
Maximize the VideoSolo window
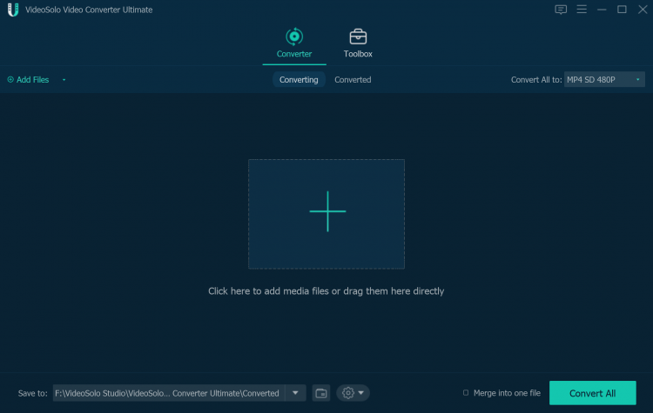pos(622,10)
